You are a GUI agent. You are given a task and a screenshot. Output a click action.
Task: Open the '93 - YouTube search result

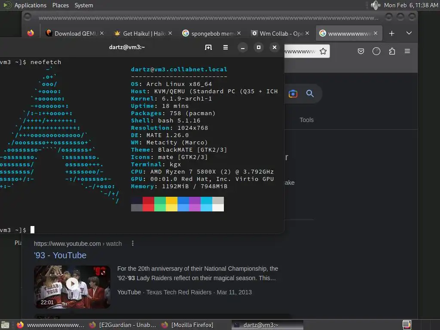[x=60, y=255]
